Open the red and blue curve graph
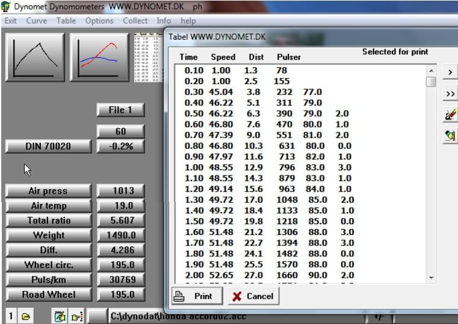458x324 pixels. click(99, 58)
